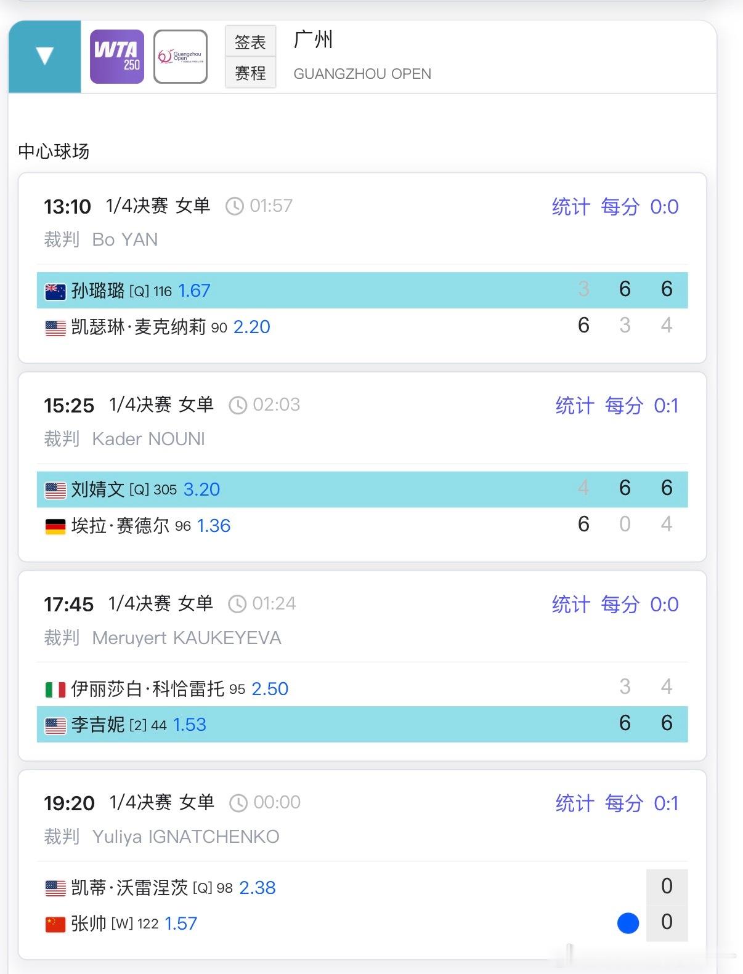Click the Guangzhou Open tournament logo
743x974 pixels.
pos(181,57)
